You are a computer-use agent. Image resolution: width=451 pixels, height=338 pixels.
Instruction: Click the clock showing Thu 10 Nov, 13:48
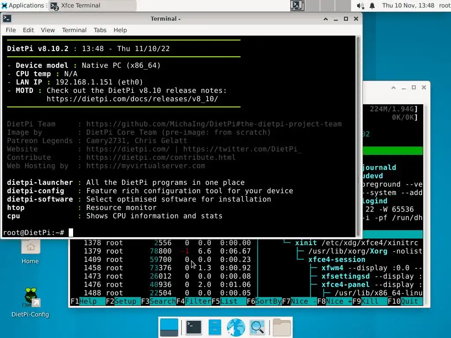[x=408, y=5]
